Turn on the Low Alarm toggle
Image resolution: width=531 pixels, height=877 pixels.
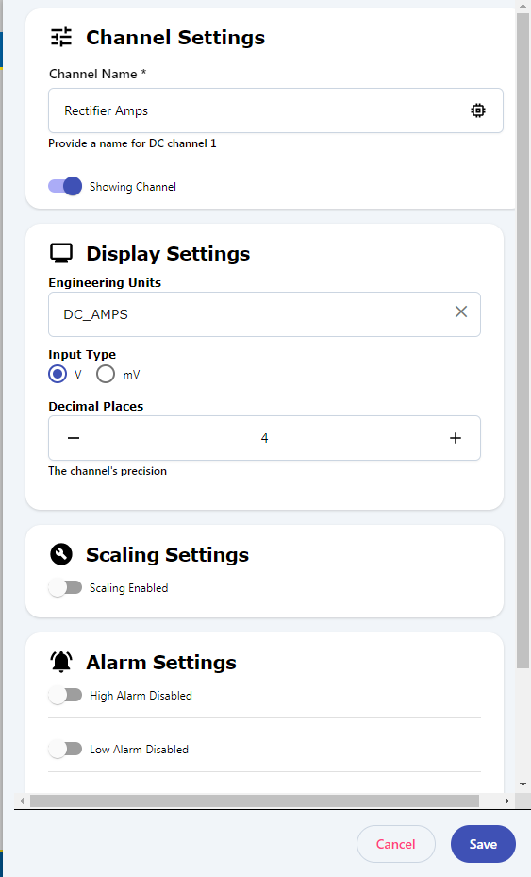pos(65,749)
